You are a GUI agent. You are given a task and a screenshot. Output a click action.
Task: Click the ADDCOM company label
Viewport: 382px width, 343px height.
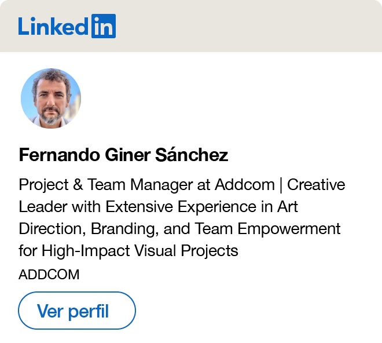[49, 275]
